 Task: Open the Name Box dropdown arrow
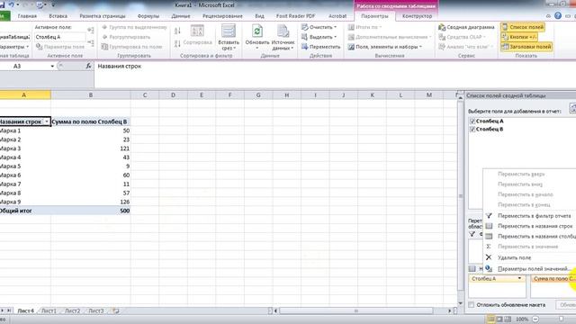click(52, 66)
